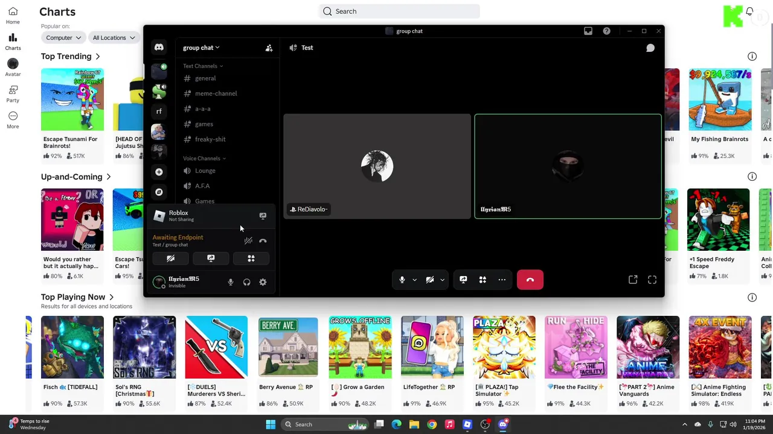Disconnect from voice in sidebar panel
The image size is (773, 434).
263,241
